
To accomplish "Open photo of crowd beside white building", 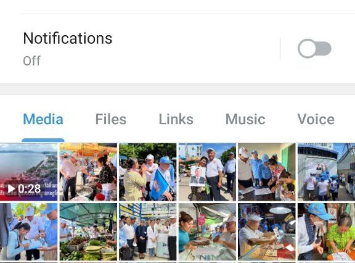I will click(327, 172).
